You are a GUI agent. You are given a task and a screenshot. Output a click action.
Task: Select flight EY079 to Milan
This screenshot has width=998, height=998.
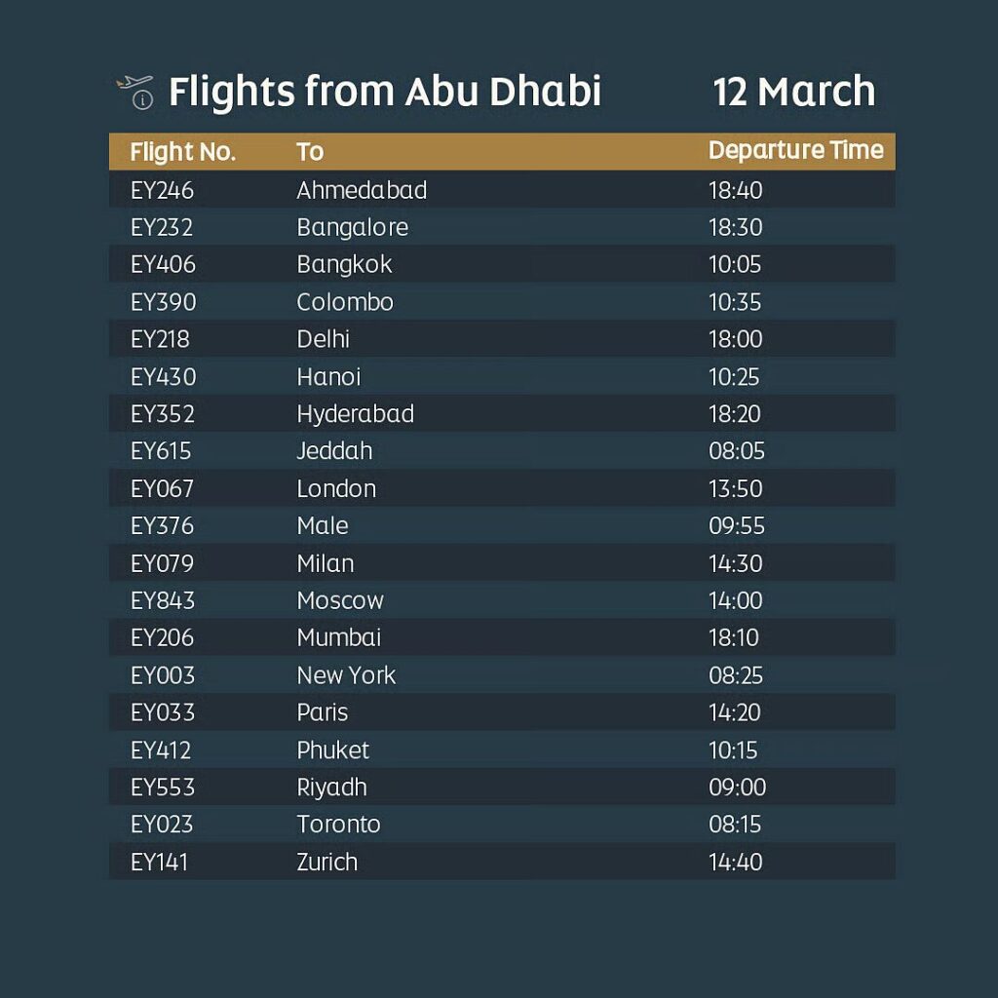coord(162,563)
